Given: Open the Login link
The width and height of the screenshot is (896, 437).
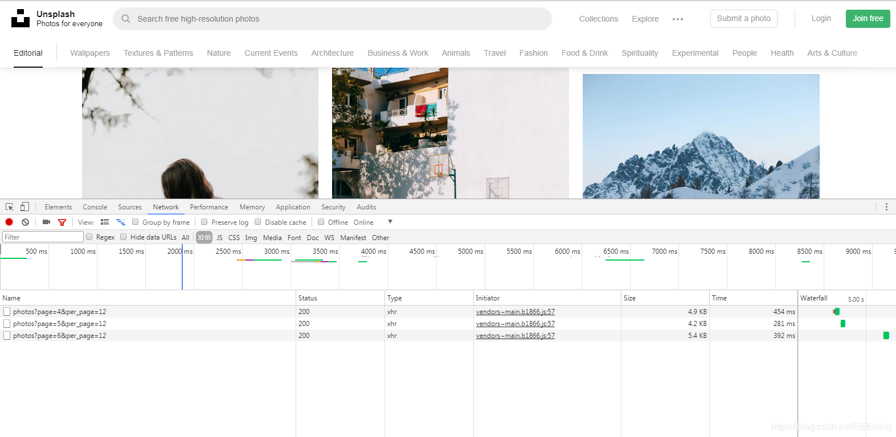Looking at the screenshot, I should pyautogui.click(x=821, y=19).
